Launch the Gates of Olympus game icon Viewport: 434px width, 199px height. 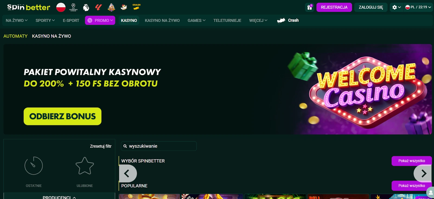111,7
